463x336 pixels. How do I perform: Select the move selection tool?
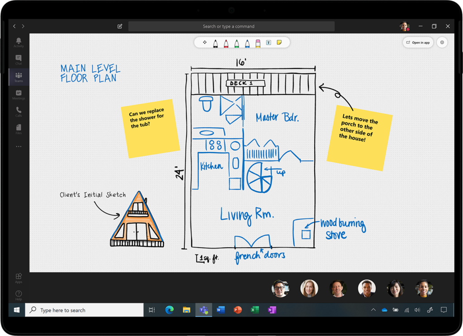point(205,43)
